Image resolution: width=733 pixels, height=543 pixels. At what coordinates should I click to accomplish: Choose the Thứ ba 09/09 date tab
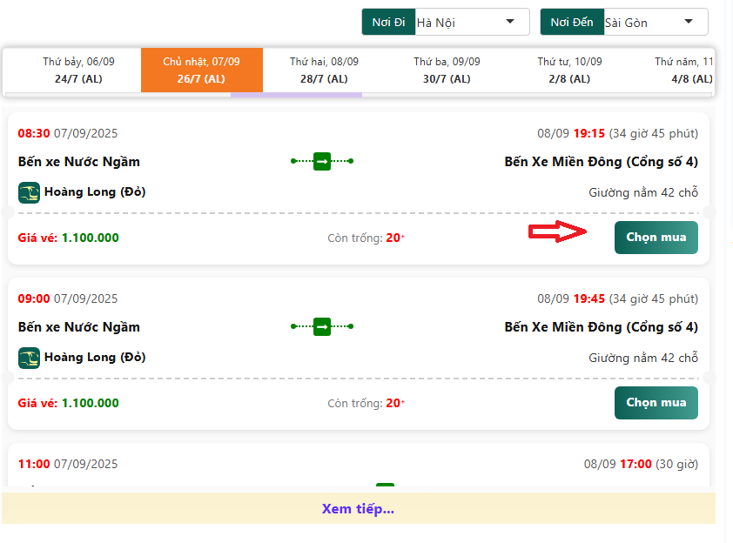coord(447,70)
